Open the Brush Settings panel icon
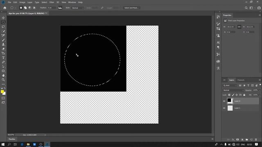This screenshot has height=147, width=262. point(218,24)
